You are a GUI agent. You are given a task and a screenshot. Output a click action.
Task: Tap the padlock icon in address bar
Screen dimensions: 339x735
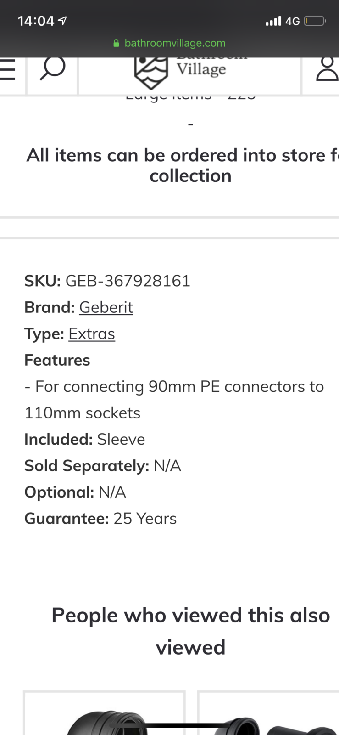pyautogui.click(x=117, y=43)
